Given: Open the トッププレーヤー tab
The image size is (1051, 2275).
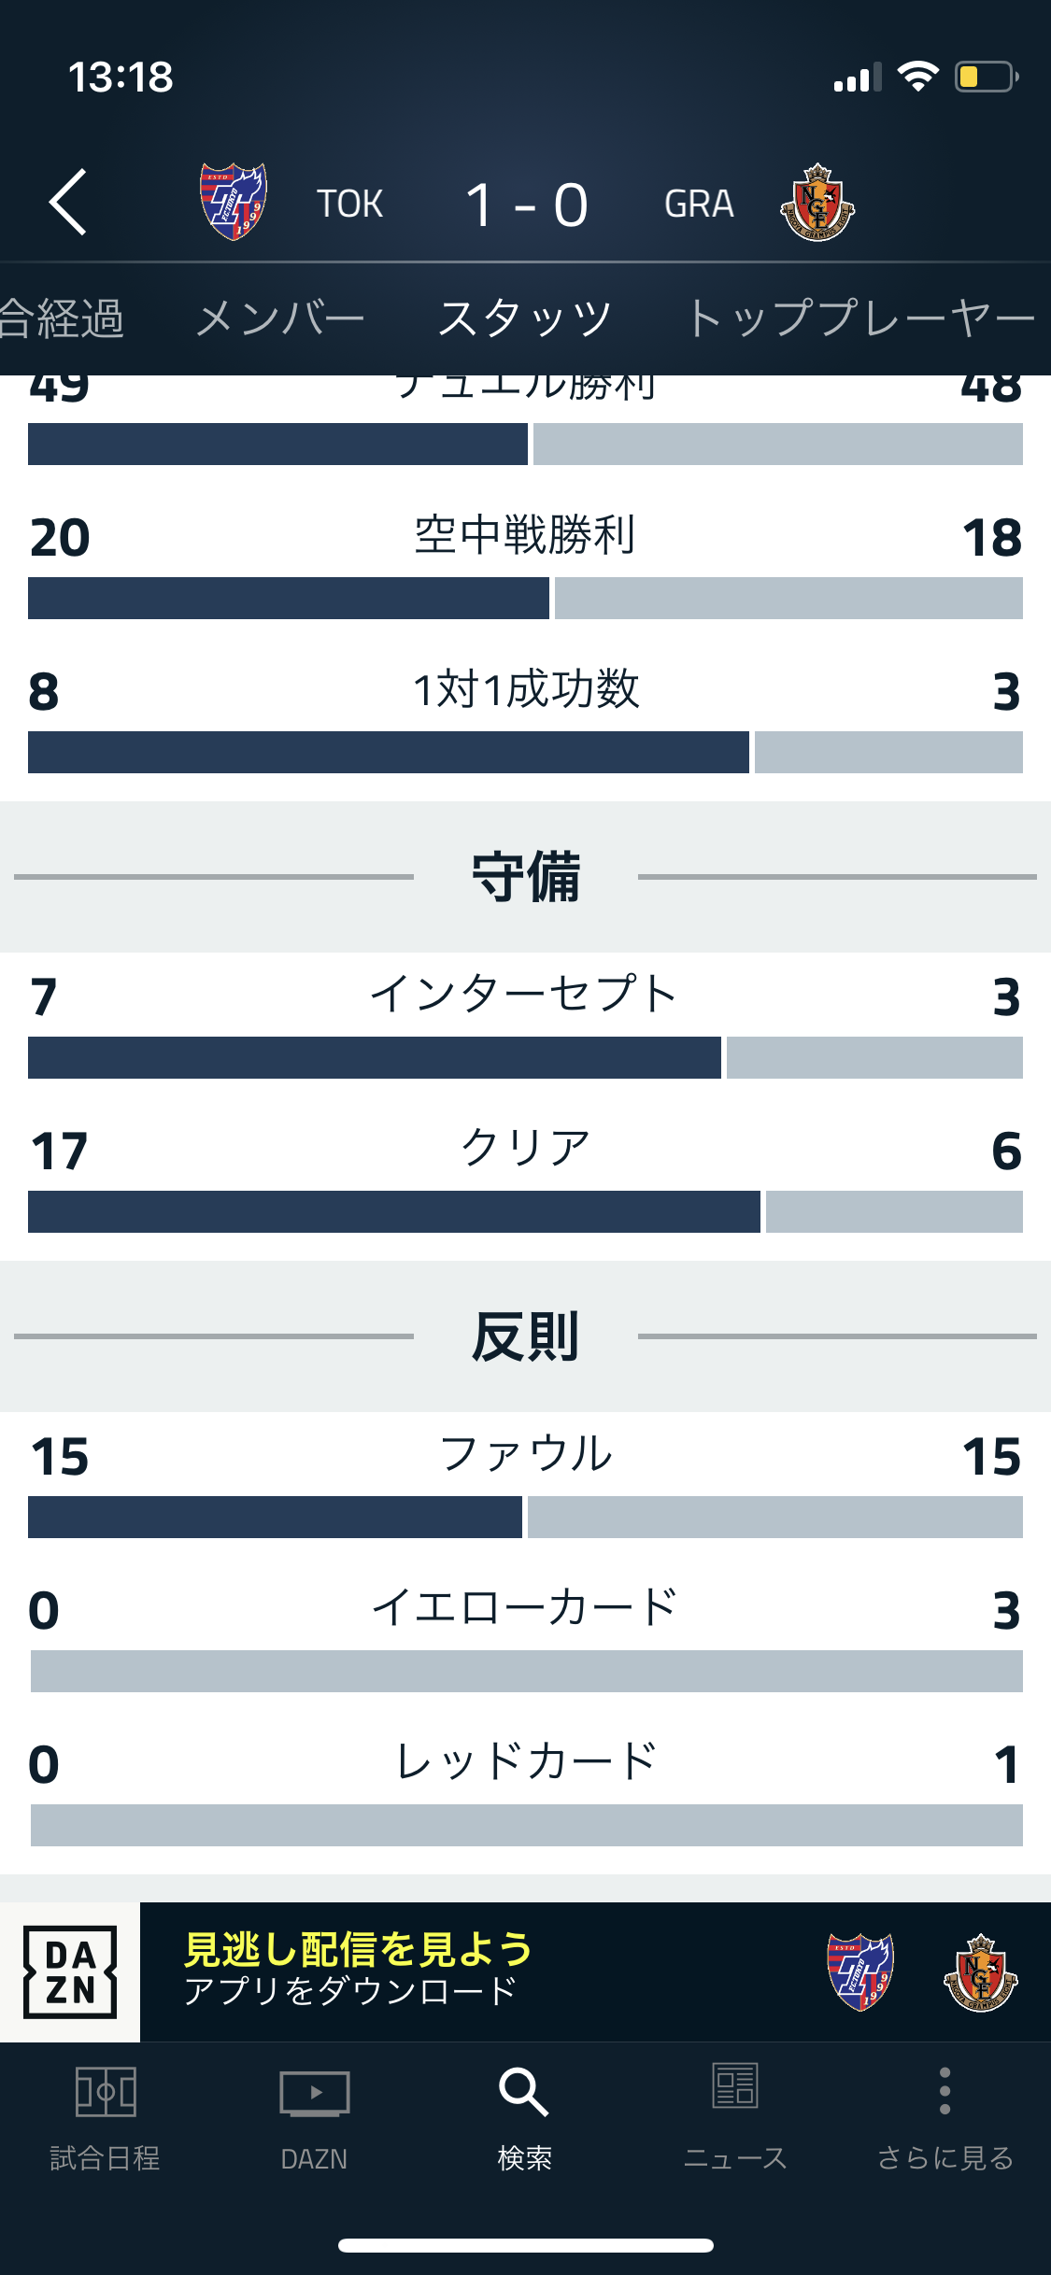Looking at the screenshot, I should [861, 319].
